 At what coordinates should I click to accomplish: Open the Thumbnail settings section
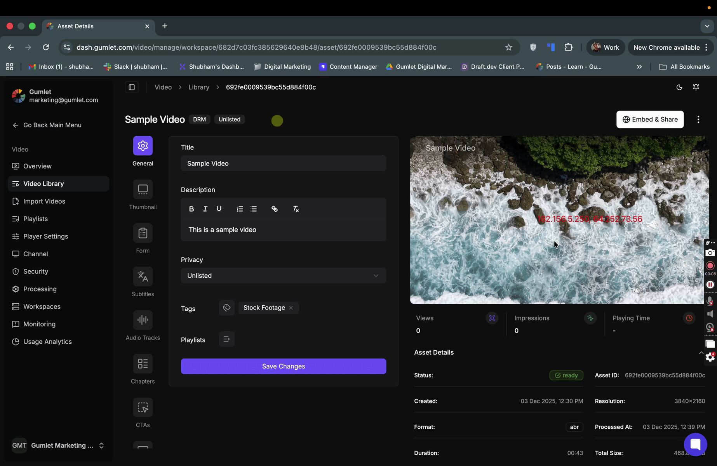(x=143, y=190)
